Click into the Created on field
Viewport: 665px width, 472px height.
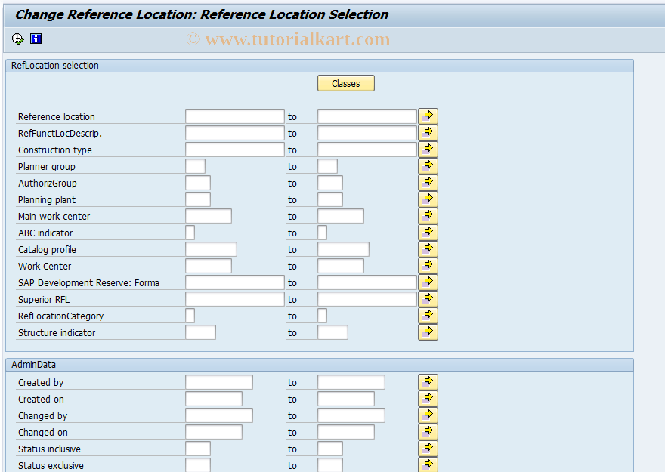(213, 398)
